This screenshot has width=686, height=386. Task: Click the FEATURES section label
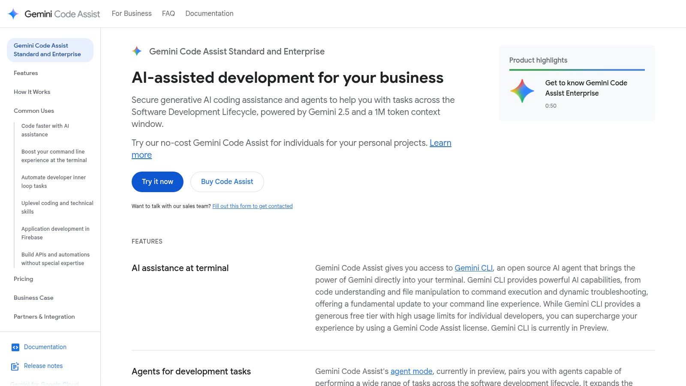point(147,241)
